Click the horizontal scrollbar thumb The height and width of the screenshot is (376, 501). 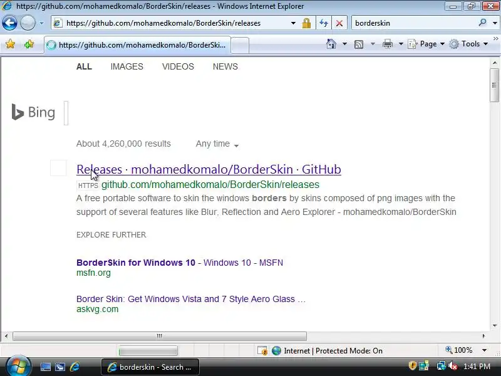pyautogui.click(x=160, y=336)
